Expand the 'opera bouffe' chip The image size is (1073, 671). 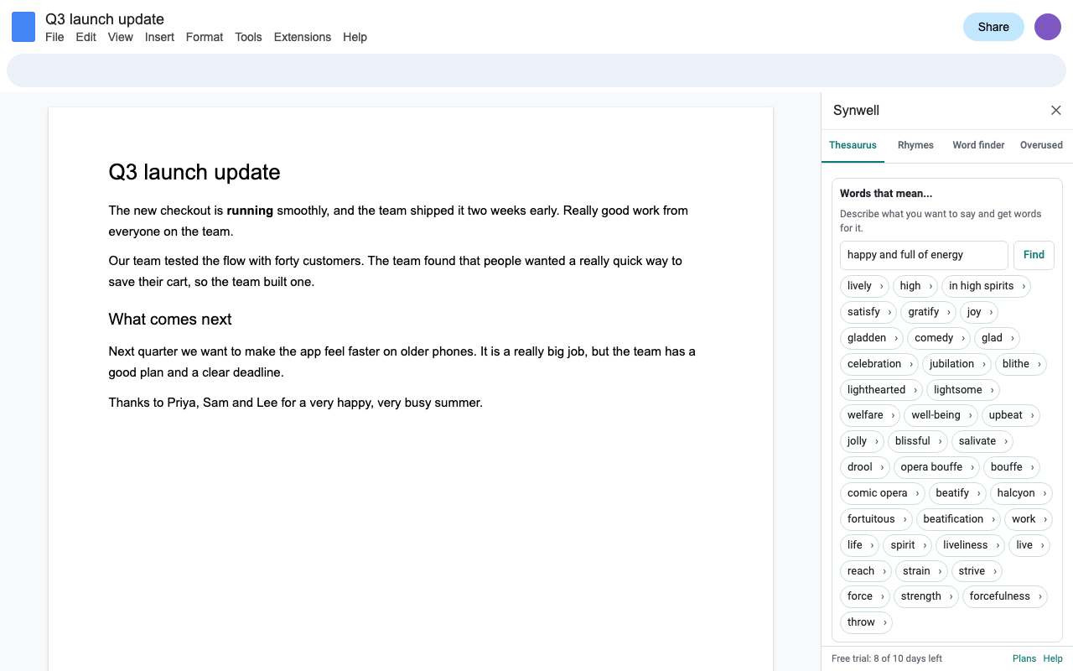[x=936, y=467]
